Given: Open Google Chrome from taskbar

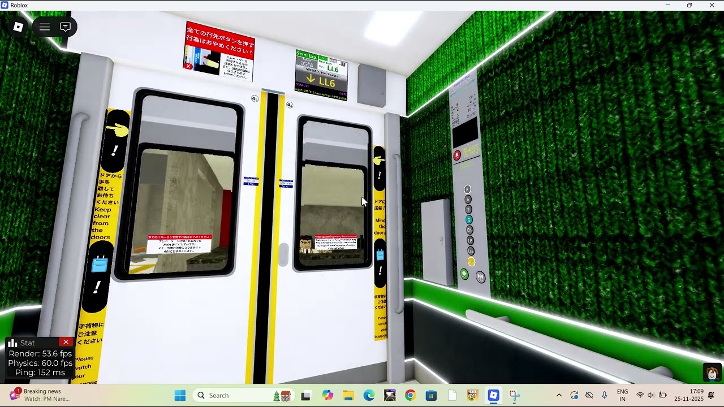Looking at the screenshot, I should [x=410, y=395].
